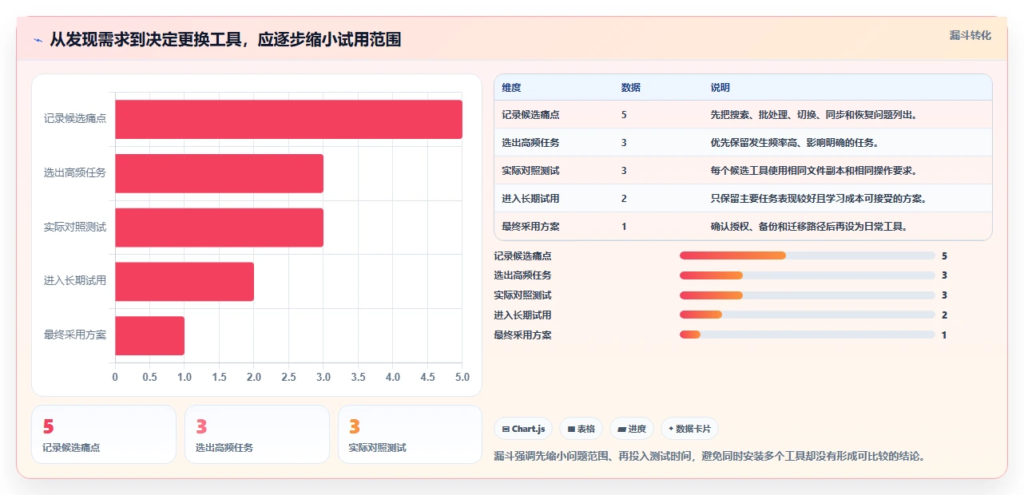The height and width of the screenshot is (495, 1024).
Task: Click the 2.5 tick on the chart x-axis
Action: (x=288, y=377)
